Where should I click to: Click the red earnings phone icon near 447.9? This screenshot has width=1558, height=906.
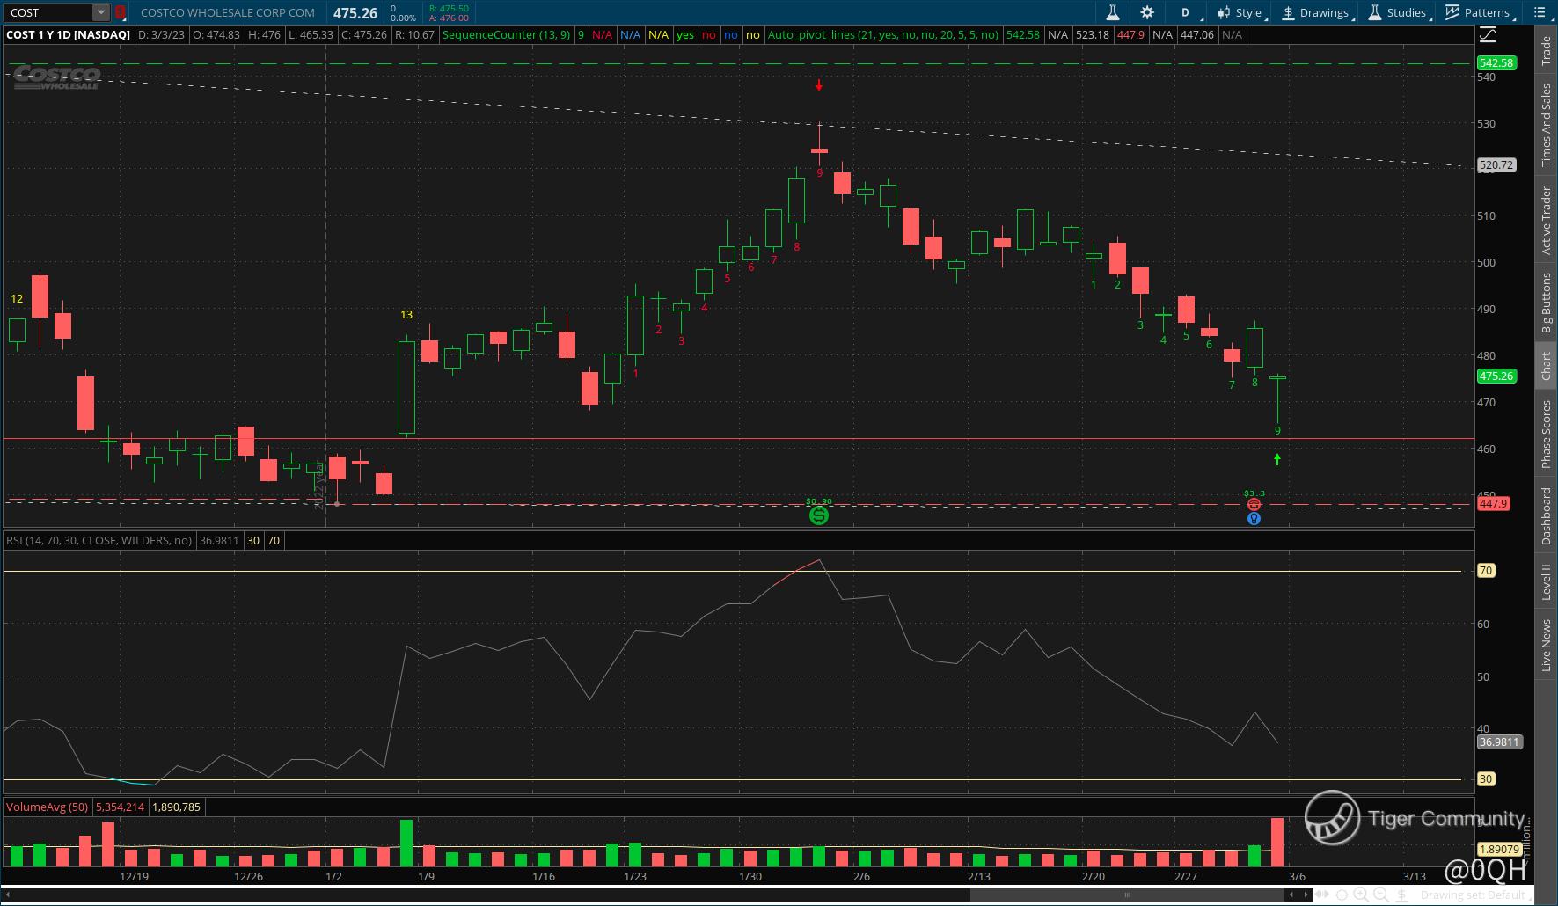[1254, 504]
